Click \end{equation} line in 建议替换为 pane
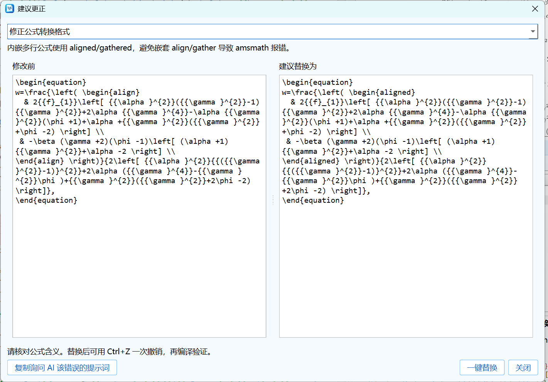 click(x=313, y=200)
